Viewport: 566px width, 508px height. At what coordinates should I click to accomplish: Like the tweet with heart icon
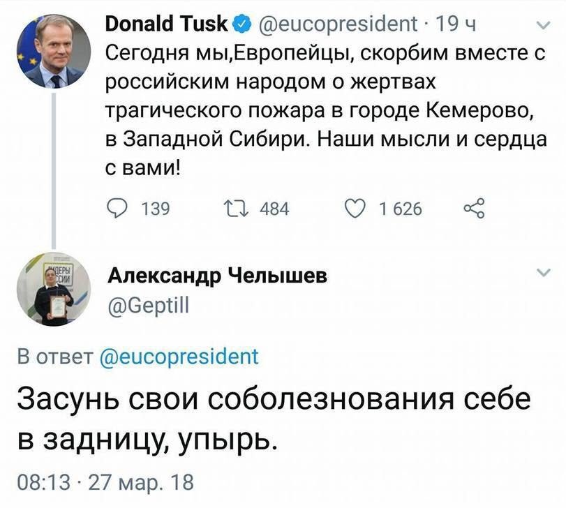[355, 207]
